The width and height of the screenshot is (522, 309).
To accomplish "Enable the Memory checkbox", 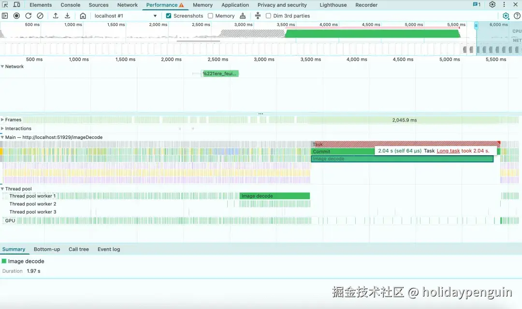I will click(210, 16).
